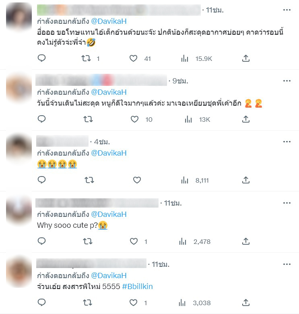Open profile avatar of first reply author
Image resolution: width=299 pixels, height=314 pixels.
(x=19, y=16)
